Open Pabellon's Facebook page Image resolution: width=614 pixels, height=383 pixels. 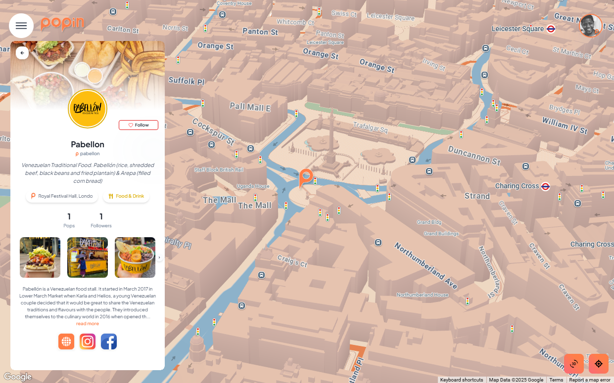(x=109, y=341)
